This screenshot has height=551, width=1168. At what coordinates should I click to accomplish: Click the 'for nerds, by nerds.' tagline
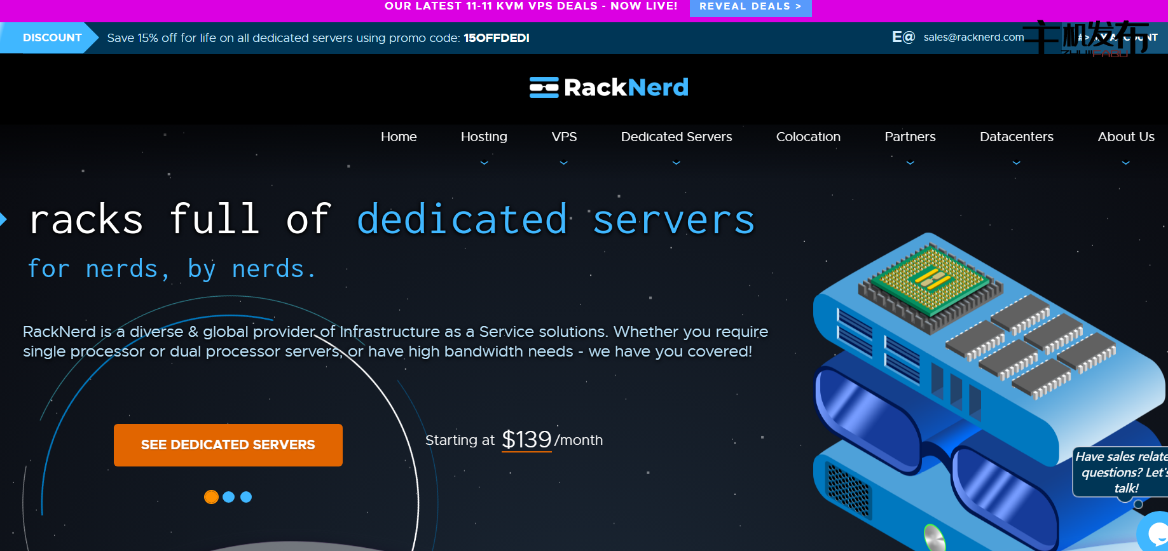click(172, 269)
